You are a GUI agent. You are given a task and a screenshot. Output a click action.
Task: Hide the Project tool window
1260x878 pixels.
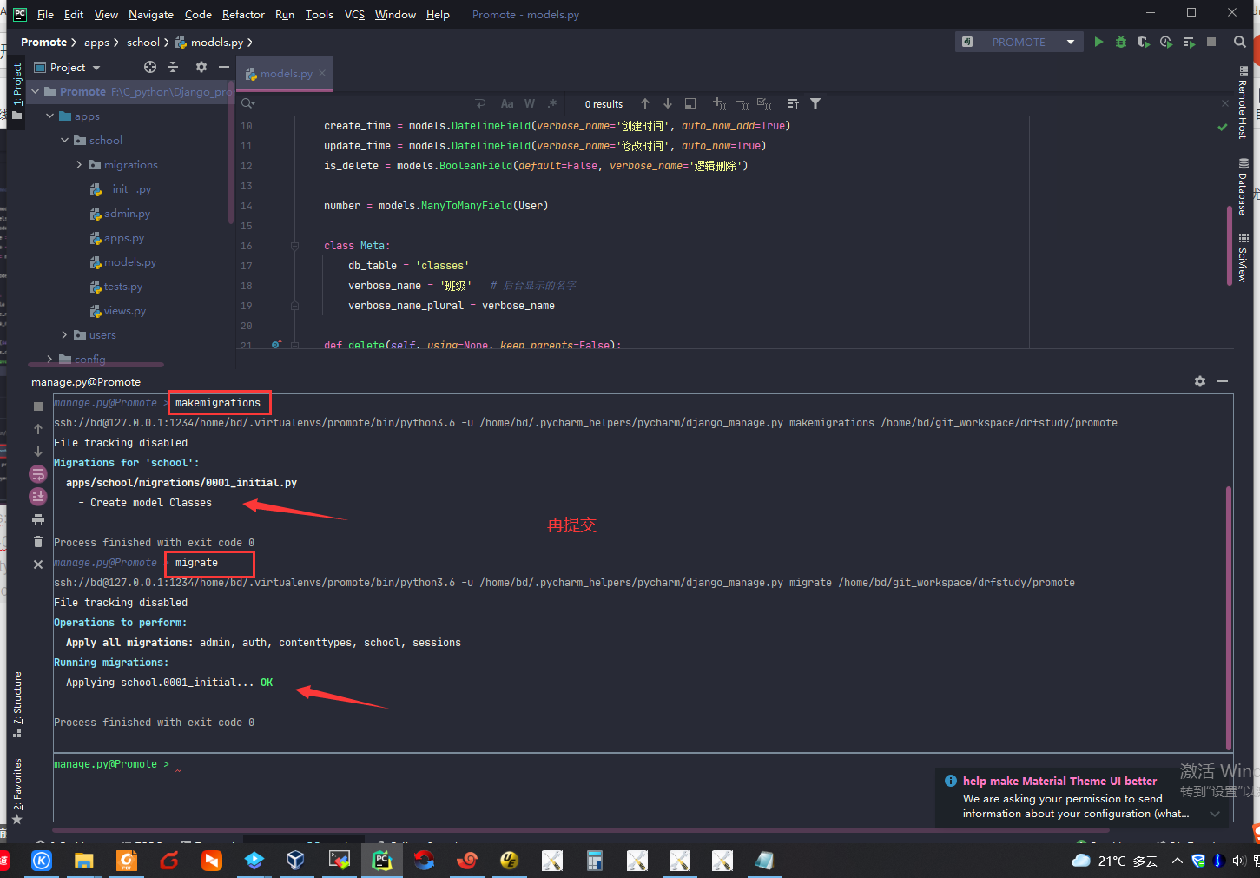coord(224,67)
